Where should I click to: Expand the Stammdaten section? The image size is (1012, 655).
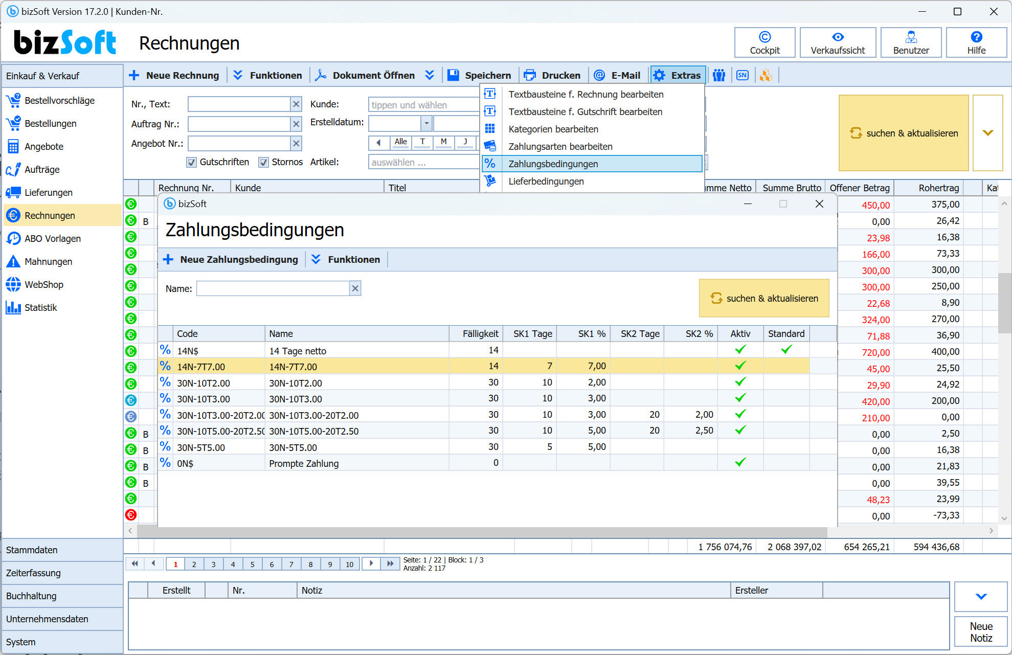[x=62, y=550]
